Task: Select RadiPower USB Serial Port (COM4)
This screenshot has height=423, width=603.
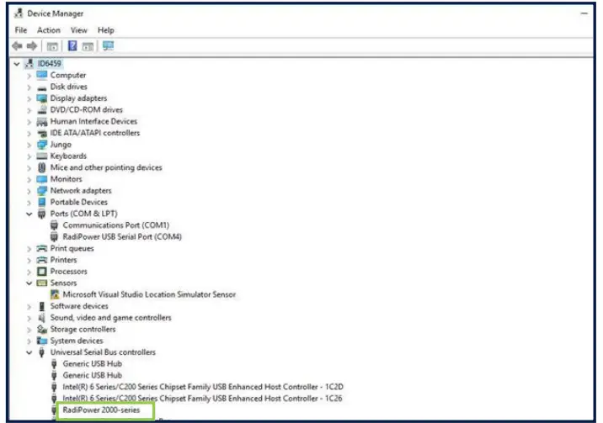Action: (x=122, y=237)
